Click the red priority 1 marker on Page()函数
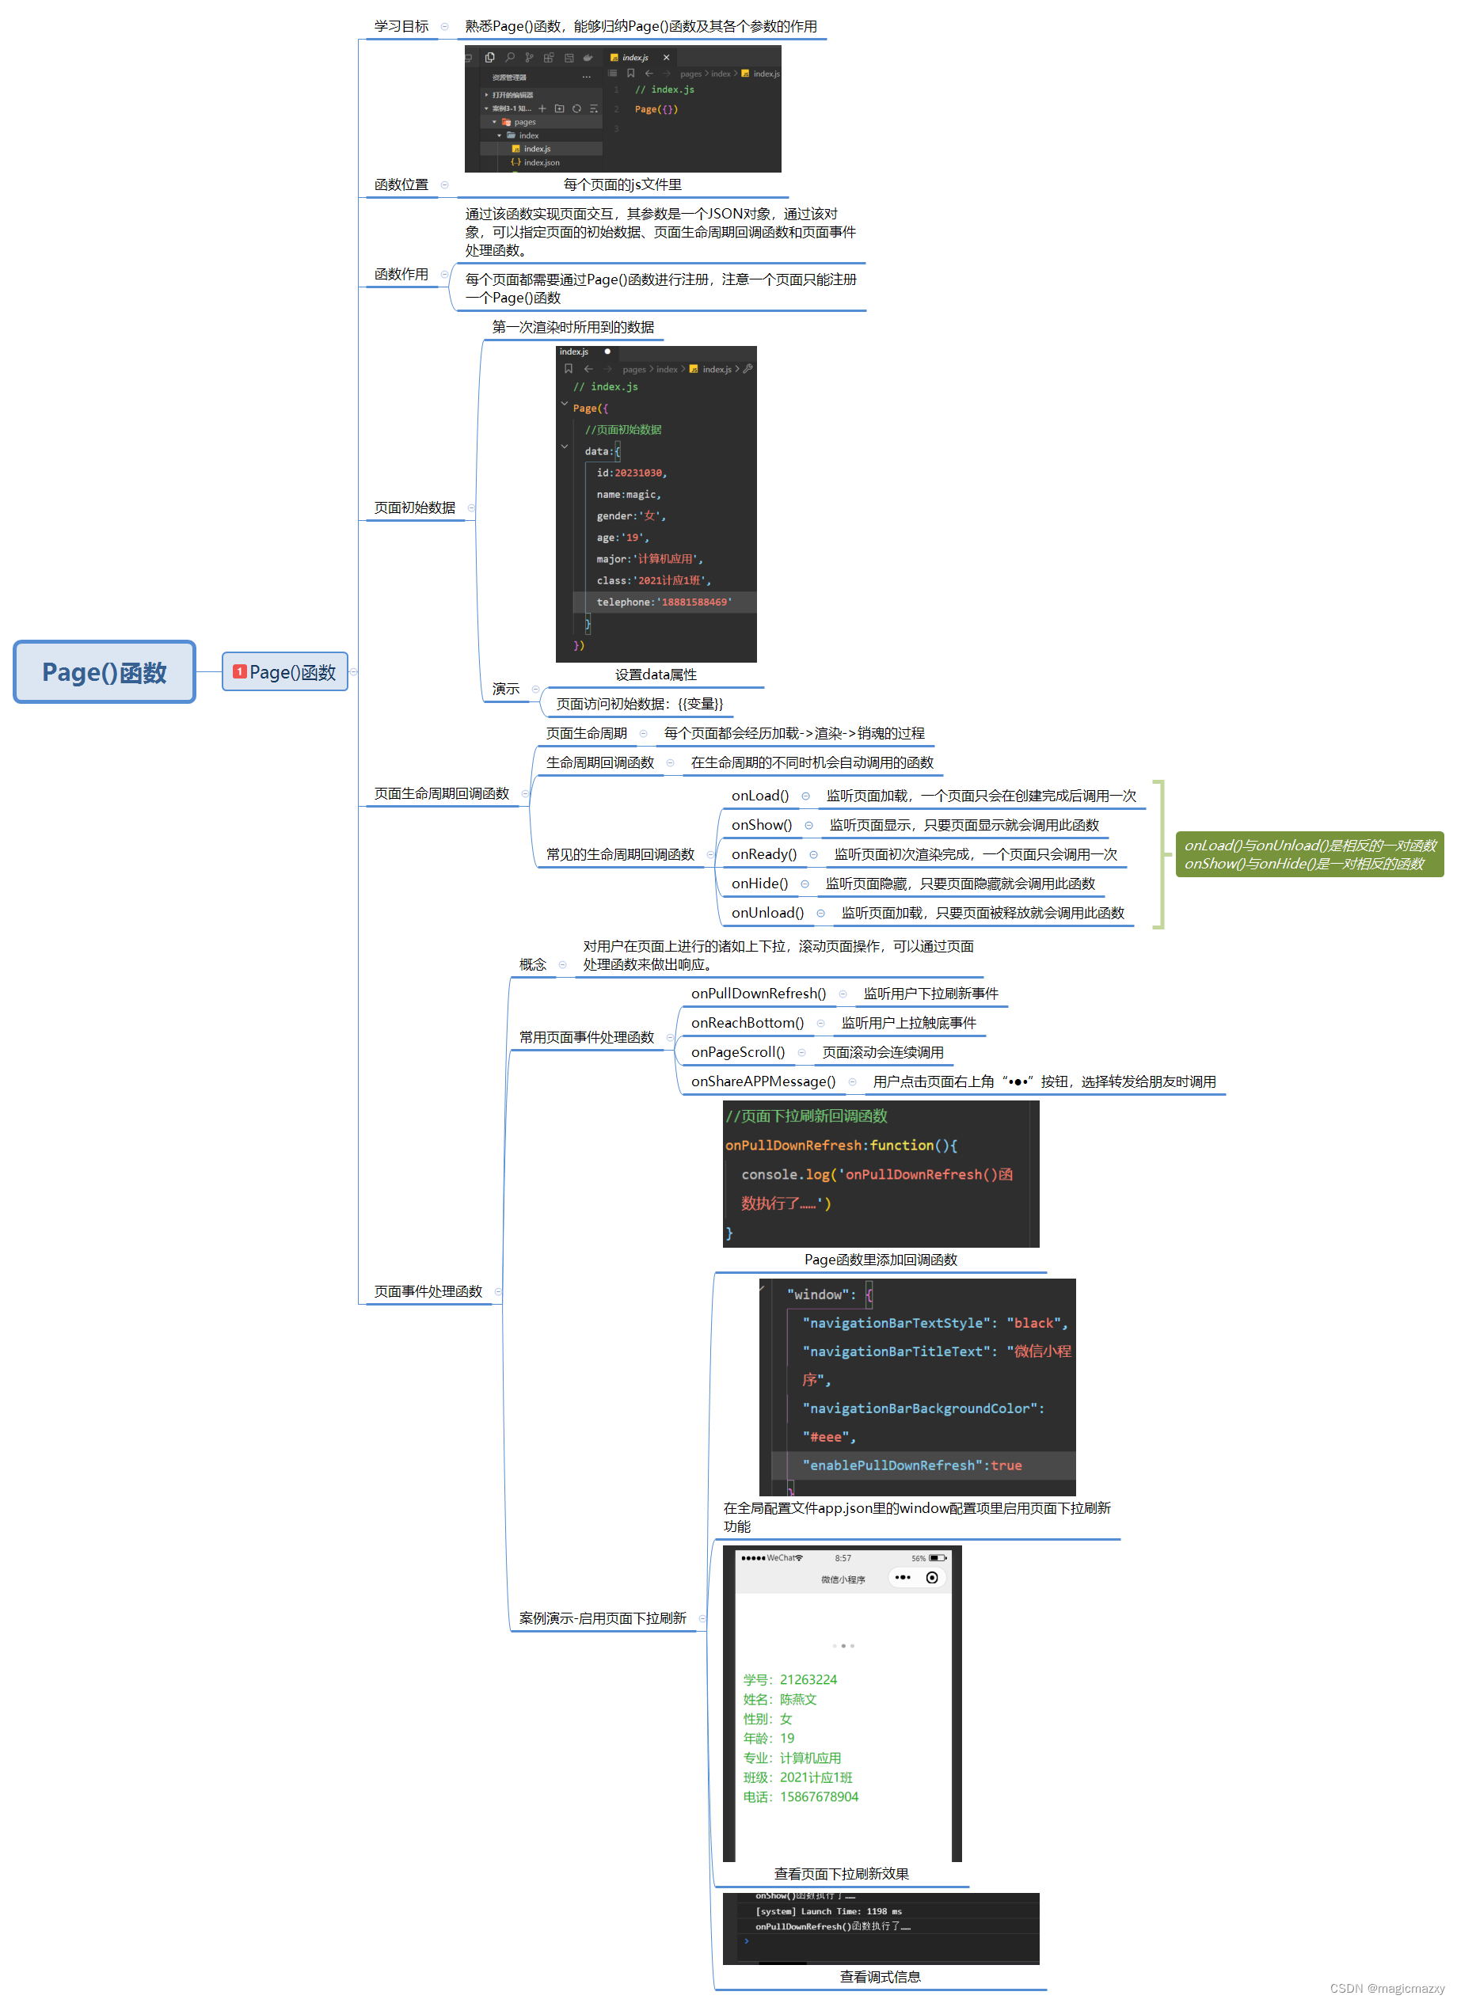The width and height of the screenshot is (1457, 2003). [x=239, y=672]
